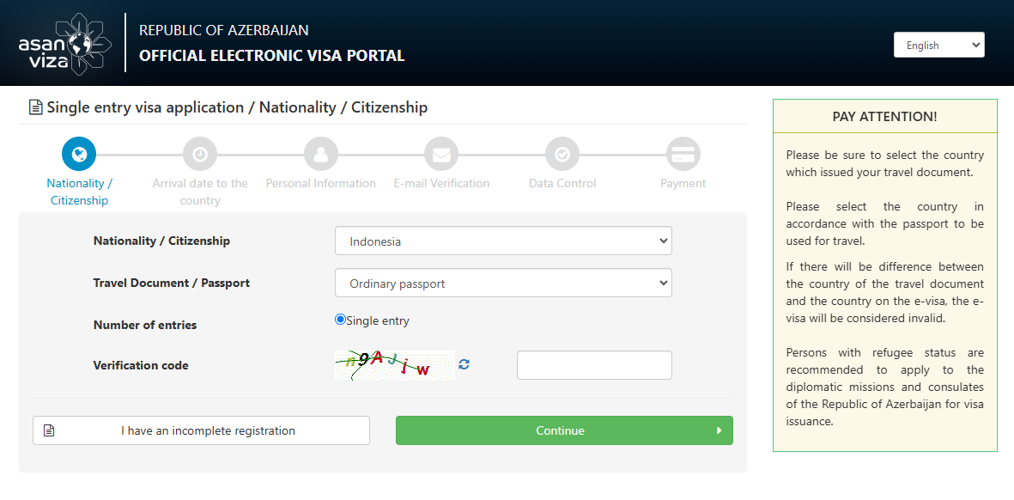1014x500 pixels.
Task: Open the Nationality / Citizenship dropdown showing Indonesia
Action: point(503,241)
